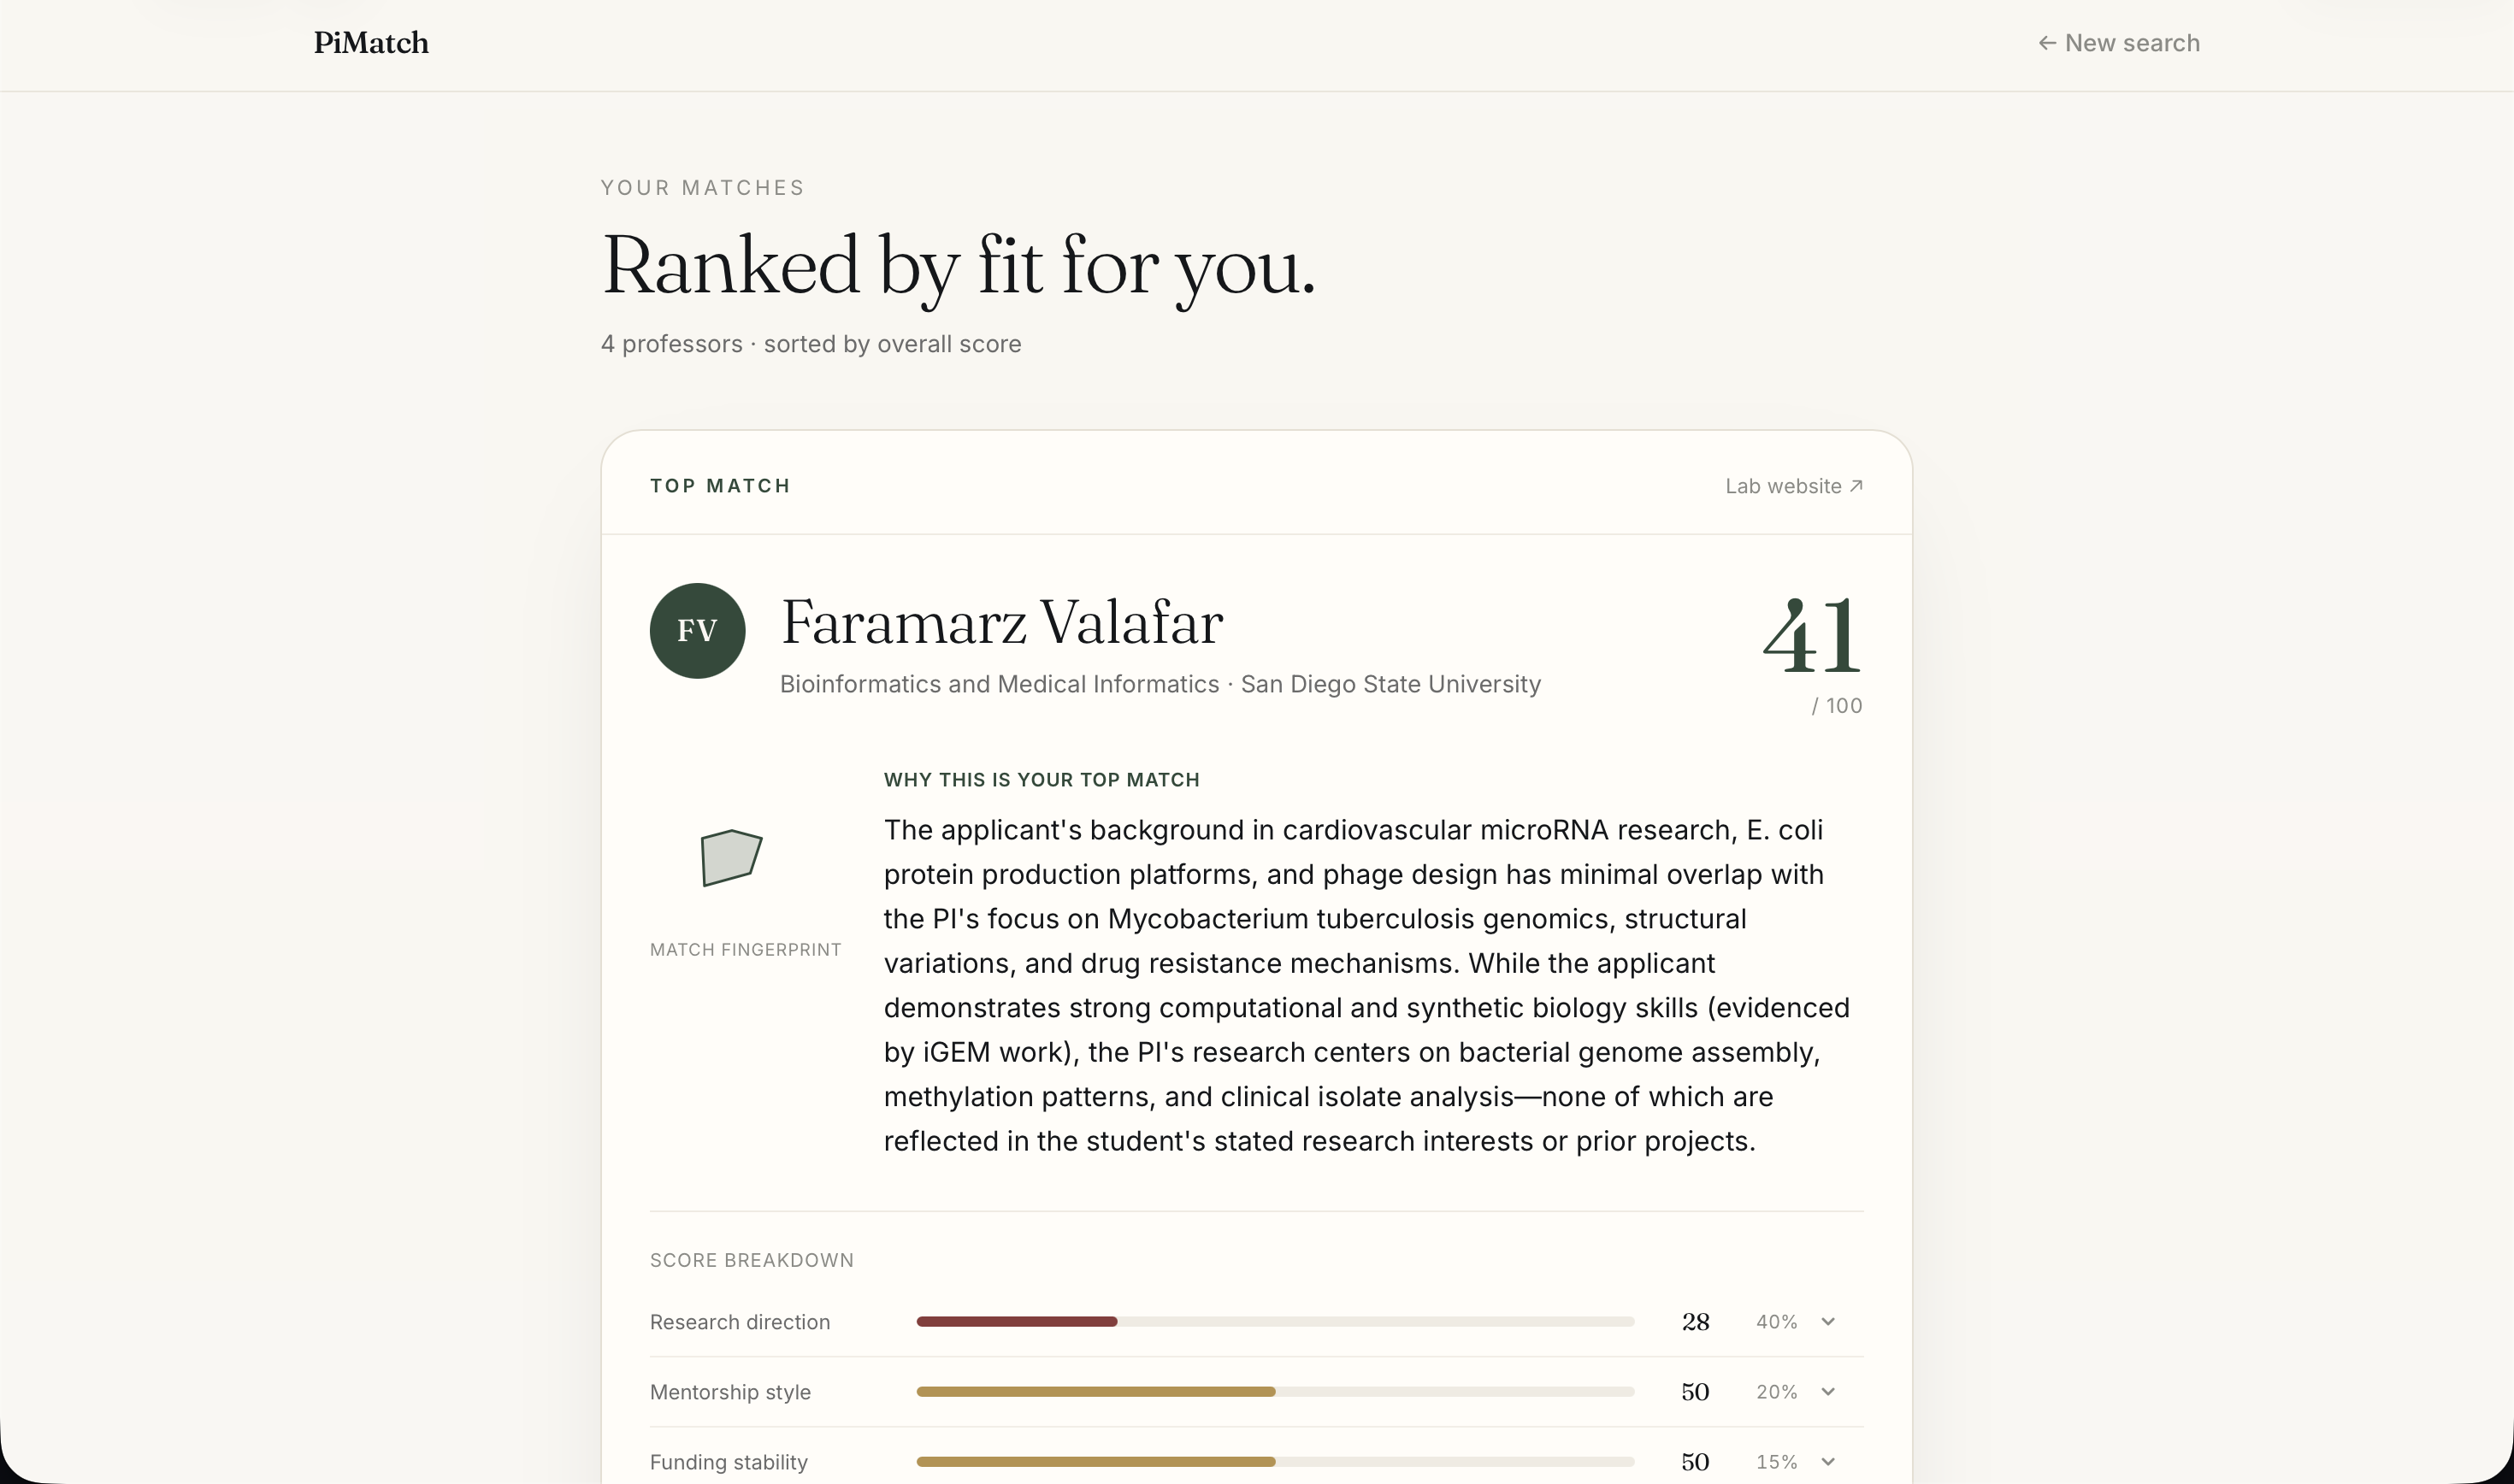Click the Research direction label
The height and width of the screenshot is (1484, 2514).
(740, 1322)
